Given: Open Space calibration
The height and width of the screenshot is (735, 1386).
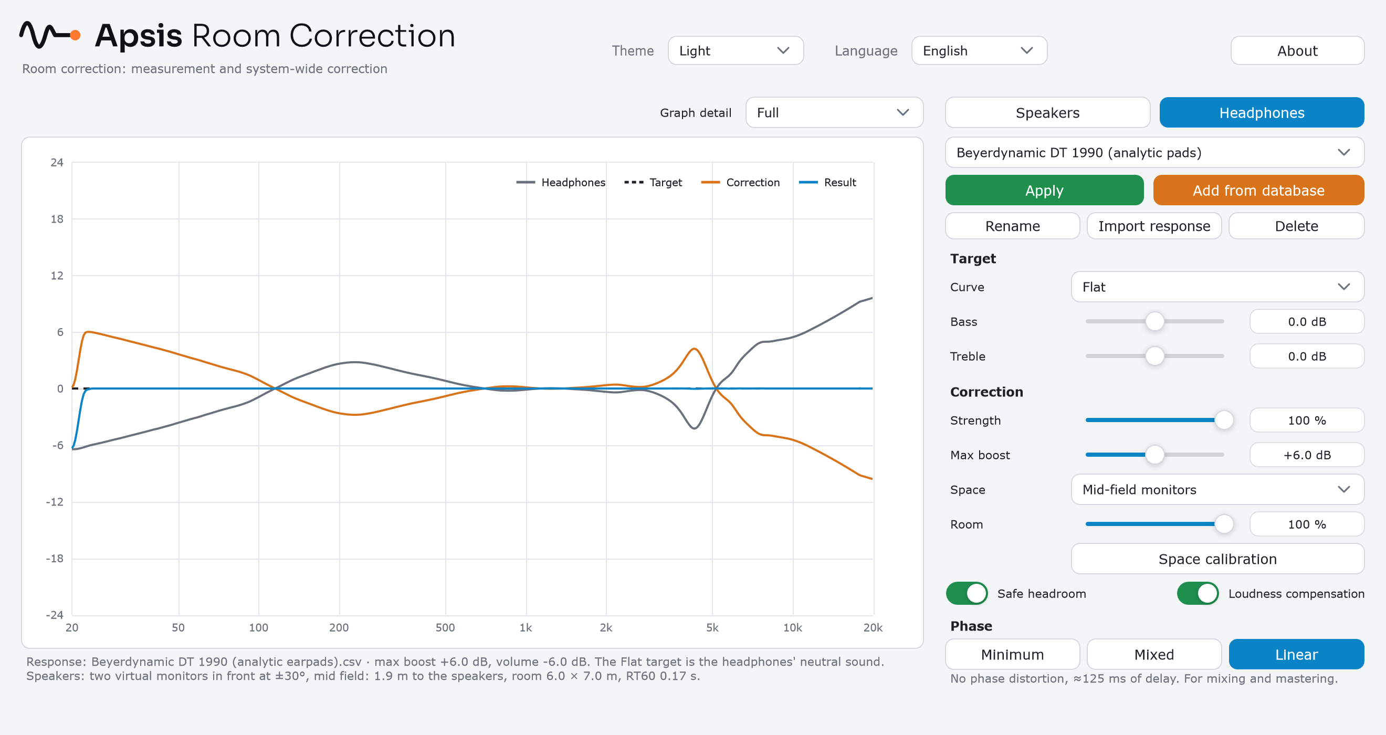Looking at the screenshot, I should [1217, 559].
